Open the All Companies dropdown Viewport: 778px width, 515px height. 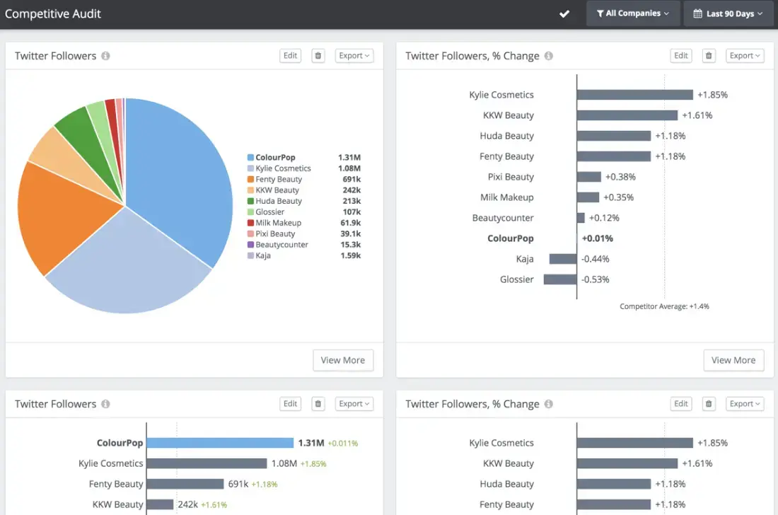pos(633,13)
